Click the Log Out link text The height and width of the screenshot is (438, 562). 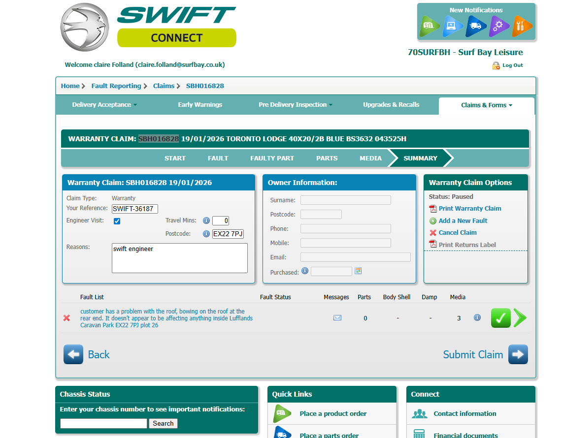coord(513,65)
